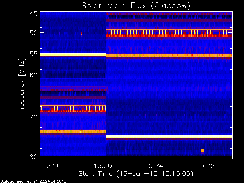The width and height of the screenshot is (244, 183).
Task: Click the 'Start Time (16-Jan-13 15:15:05)' axis label
Action: tap(136, 174)
